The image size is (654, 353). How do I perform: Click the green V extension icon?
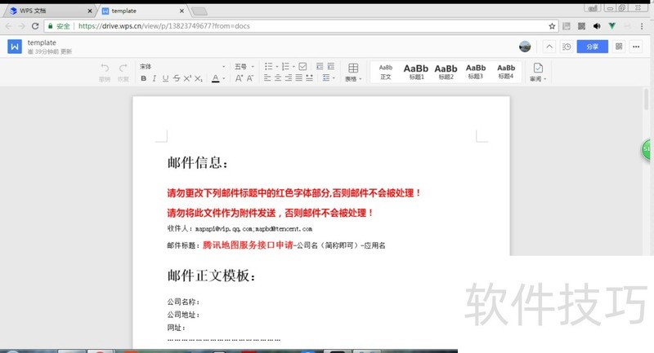(611, 26)
